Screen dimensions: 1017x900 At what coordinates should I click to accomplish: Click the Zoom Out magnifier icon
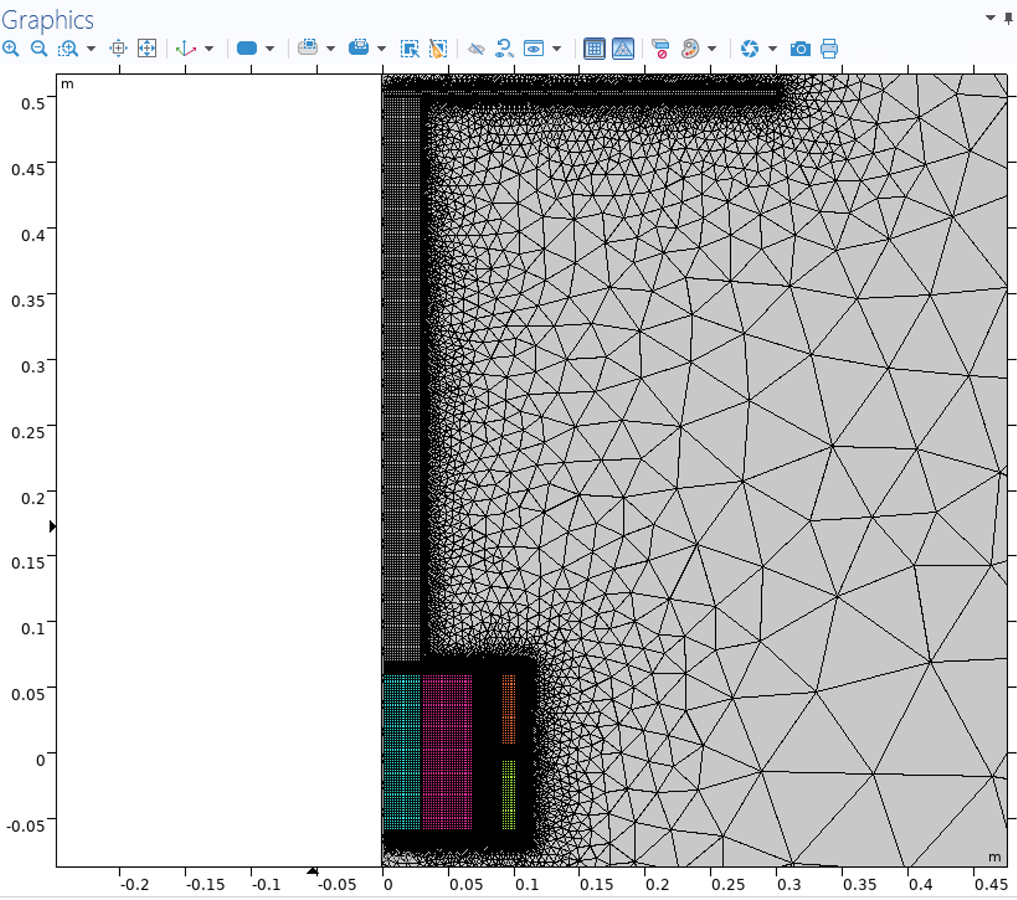click(39, 48)
